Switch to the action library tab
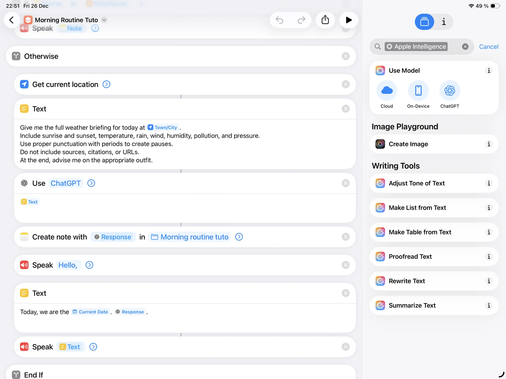The height and width of the screenshot is (379, 506). click(424, 22)
